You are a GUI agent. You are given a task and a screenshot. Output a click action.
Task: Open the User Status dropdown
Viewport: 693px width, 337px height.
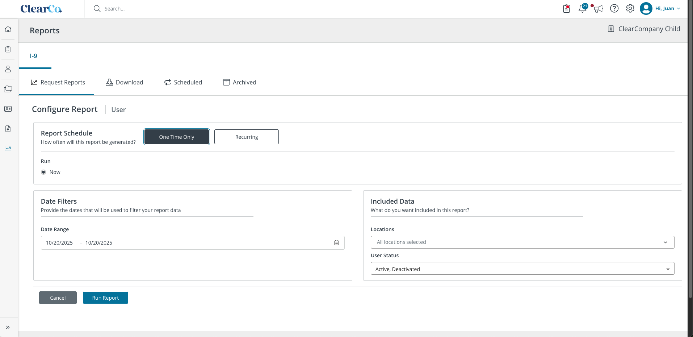522,269
